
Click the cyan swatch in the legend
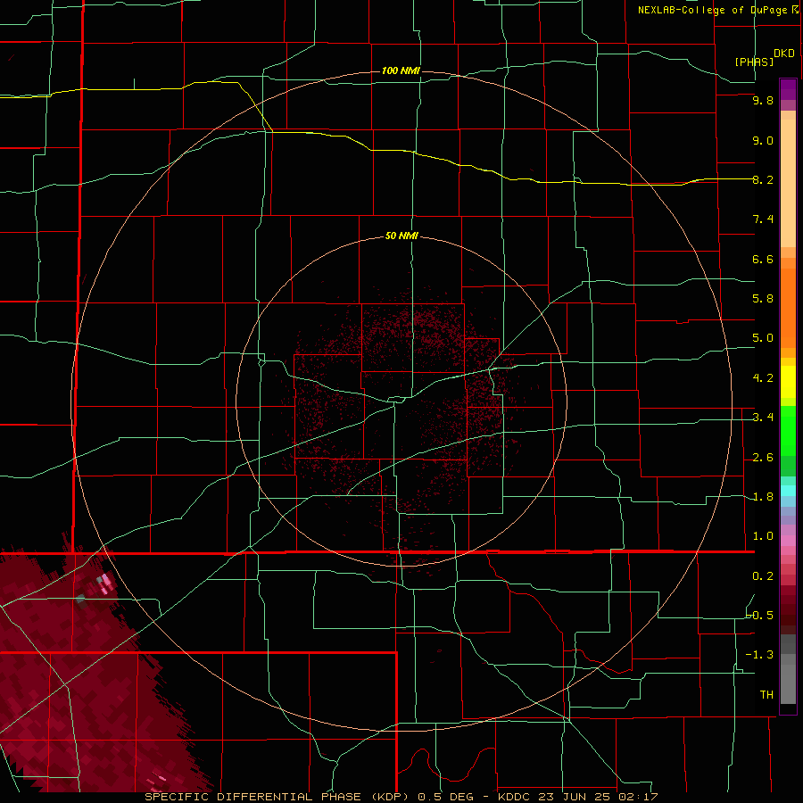coord(788,491)
